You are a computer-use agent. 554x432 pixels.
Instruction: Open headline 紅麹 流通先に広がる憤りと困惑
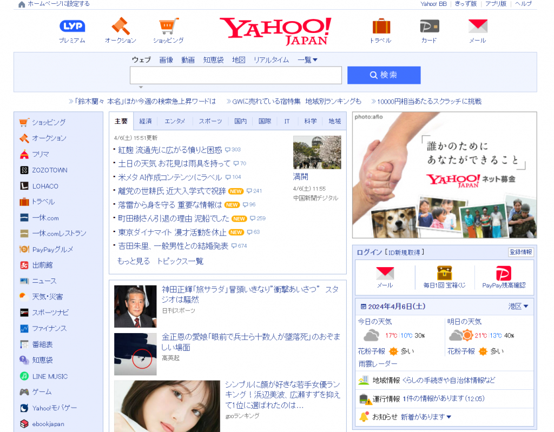tap(170, 150)
